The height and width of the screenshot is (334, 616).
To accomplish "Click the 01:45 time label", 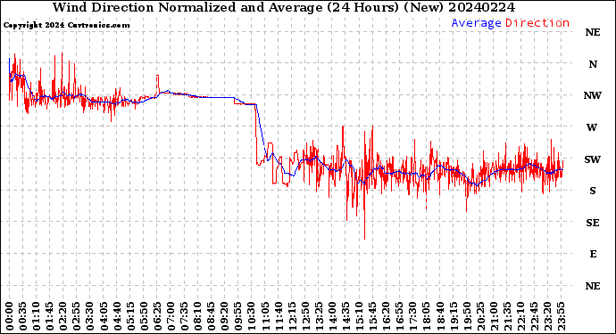I will (x=50, y=316).
